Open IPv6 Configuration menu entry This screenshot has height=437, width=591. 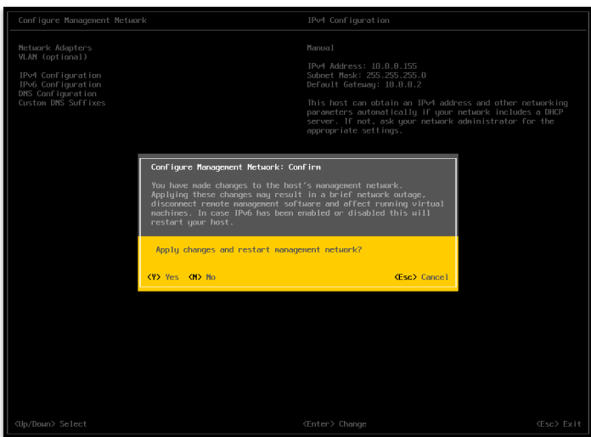click(x=60, y=84)
